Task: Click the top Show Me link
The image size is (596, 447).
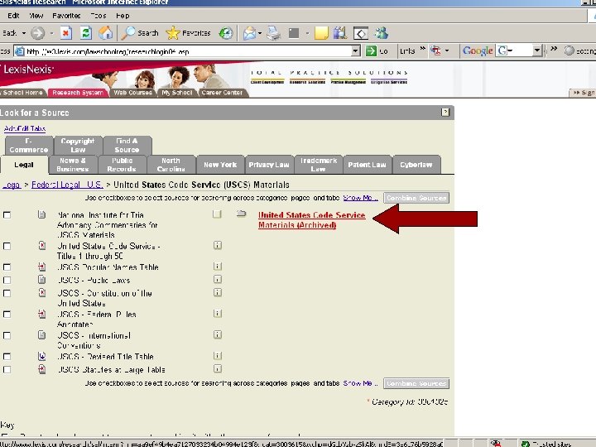Action: pyautogui.click(x=360, y=198)
